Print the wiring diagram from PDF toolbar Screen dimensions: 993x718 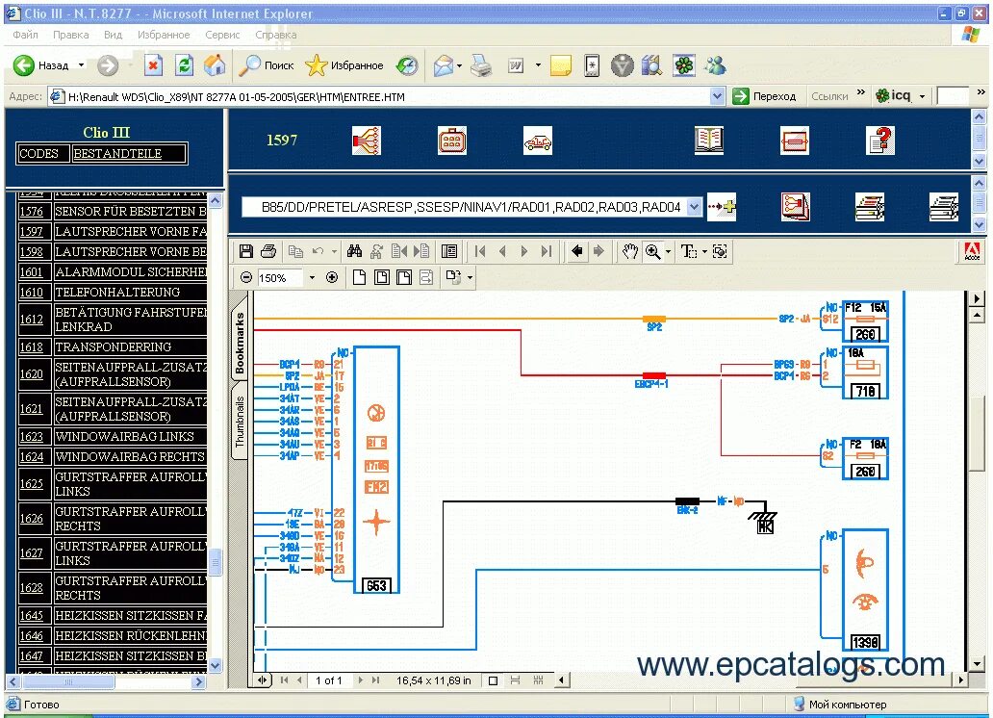(x=268, y=251)
